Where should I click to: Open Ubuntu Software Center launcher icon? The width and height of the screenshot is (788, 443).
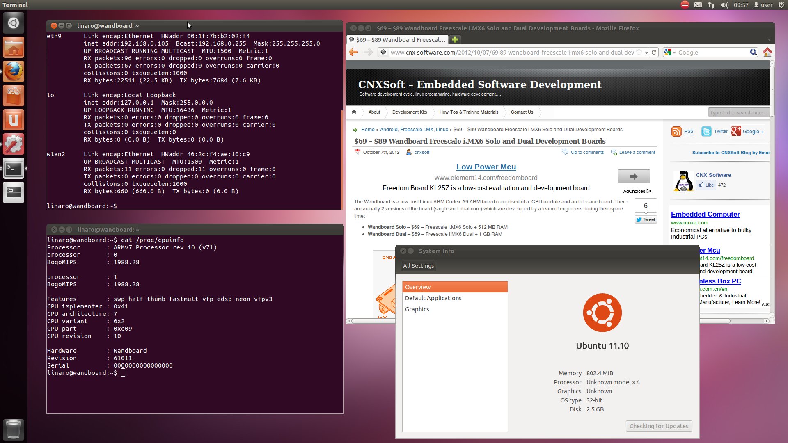point(14,96)
